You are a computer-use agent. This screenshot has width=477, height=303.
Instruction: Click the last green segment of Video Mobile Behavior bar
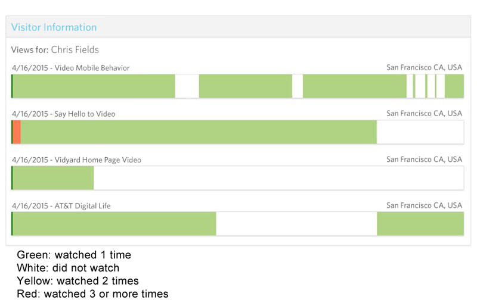(454, 86)
